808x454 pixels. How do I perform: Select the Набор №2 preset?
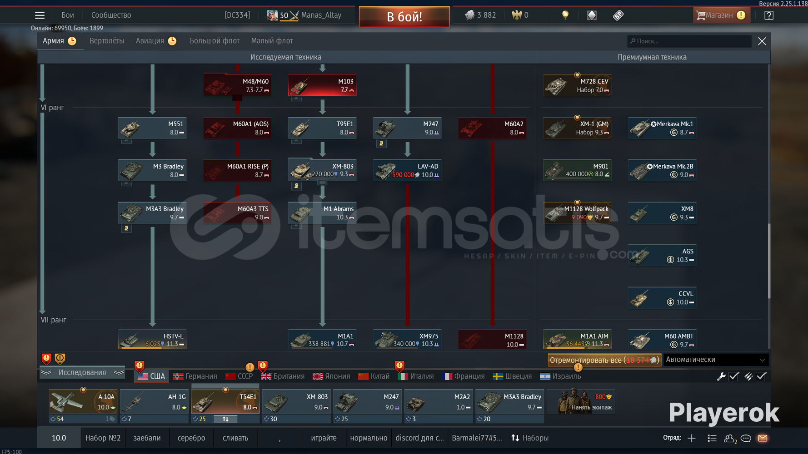(x=103, y=438)
